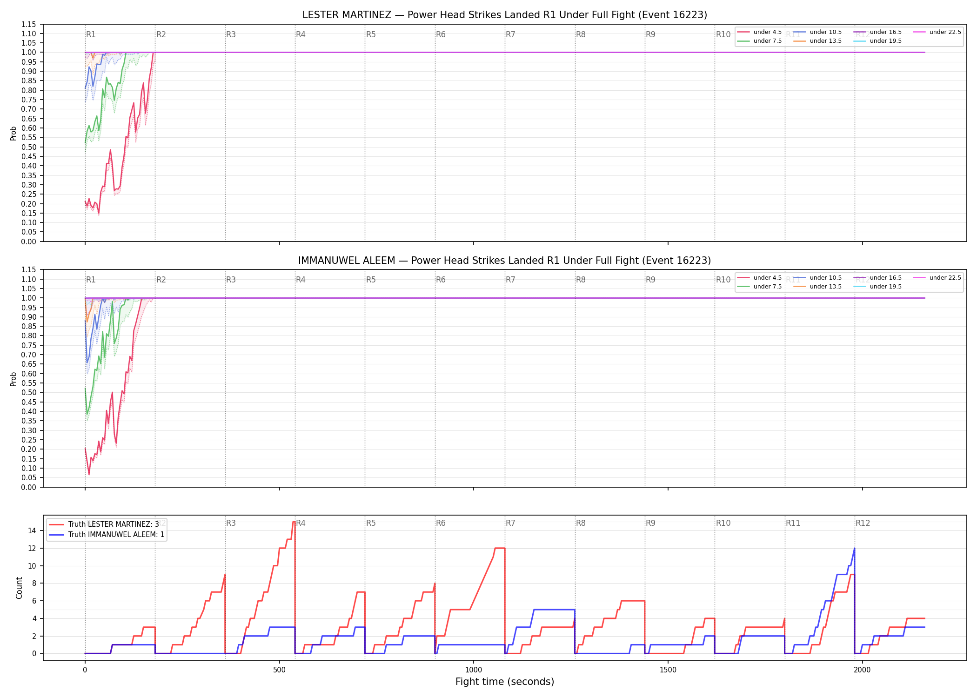Click the R2 round marker in top chart

click(x=161, y=34)
